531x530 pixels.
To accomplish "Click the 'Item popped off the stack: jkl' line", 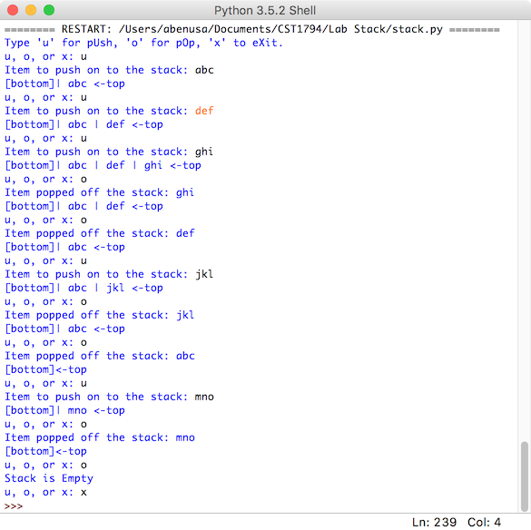I will click(x=100, y=315).
